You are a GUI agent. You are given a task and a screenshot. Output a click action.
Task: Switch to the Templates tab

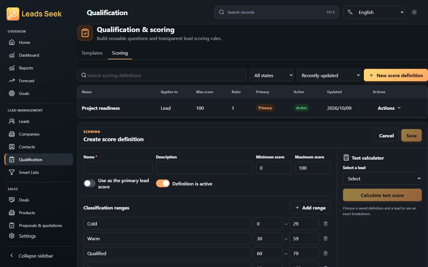[92, 53]
